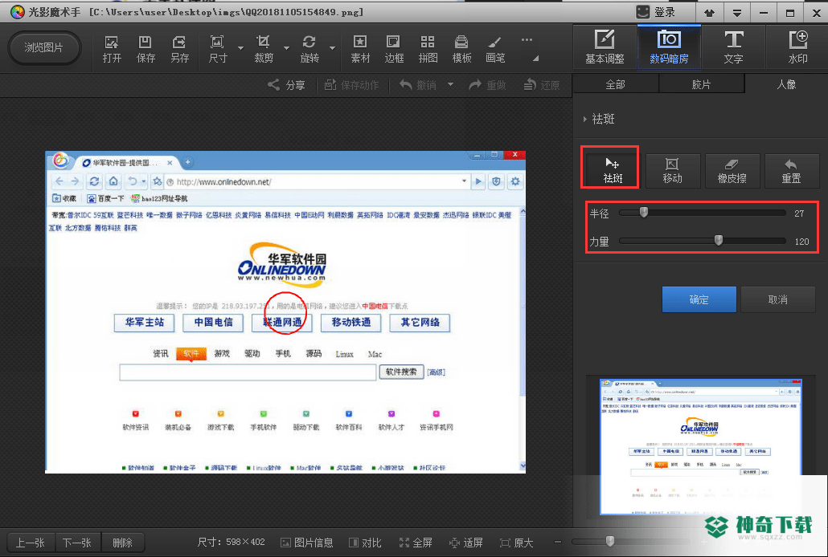Viewport: 828px width, 557px height.
Task: Toggle the 对比 compare view
Action: click(x=366, y=543)
